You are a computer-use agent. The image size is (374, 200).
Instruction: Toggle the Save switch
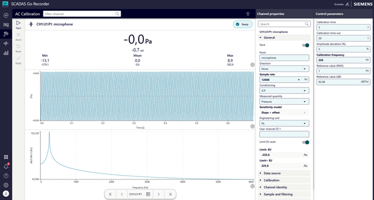point(306,46)
